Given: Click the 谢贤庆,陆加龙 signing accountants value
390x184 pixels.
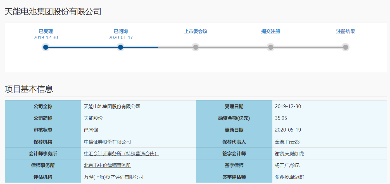Looking at the screenshot, I should click(x=290, y=154).
